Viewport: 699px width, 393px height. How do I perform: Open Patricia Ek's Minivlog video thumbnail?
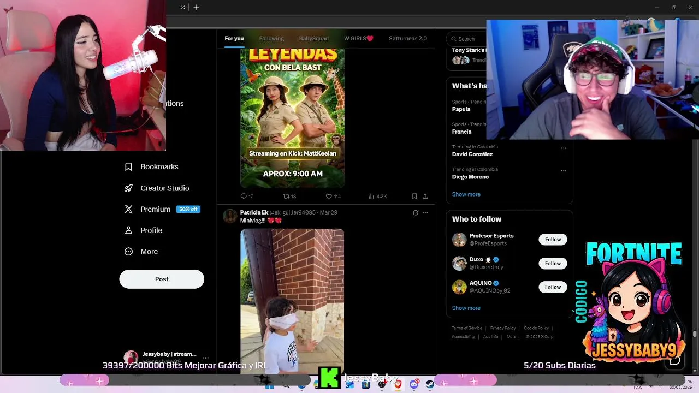click(x=292, y=301)
